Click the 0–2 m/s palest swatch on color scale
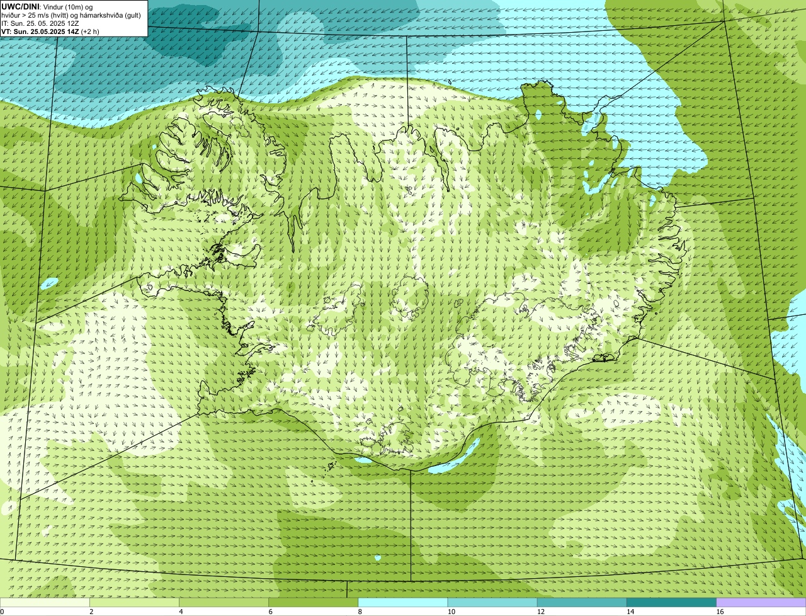 tap(45, 603)
